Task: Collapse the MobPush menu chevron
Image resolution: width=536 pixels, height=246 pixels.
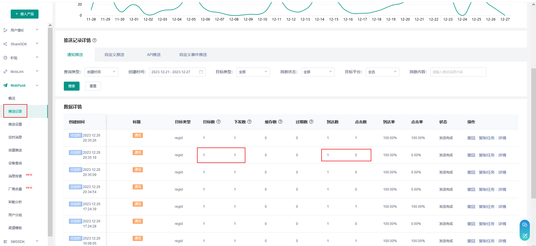Action: coord(37,85)
